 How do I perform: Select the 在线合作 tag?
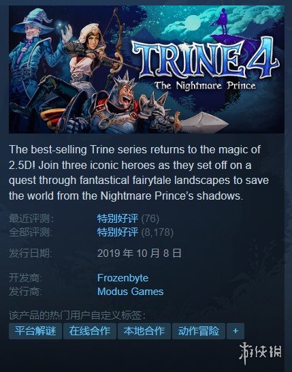coord(90,331)
